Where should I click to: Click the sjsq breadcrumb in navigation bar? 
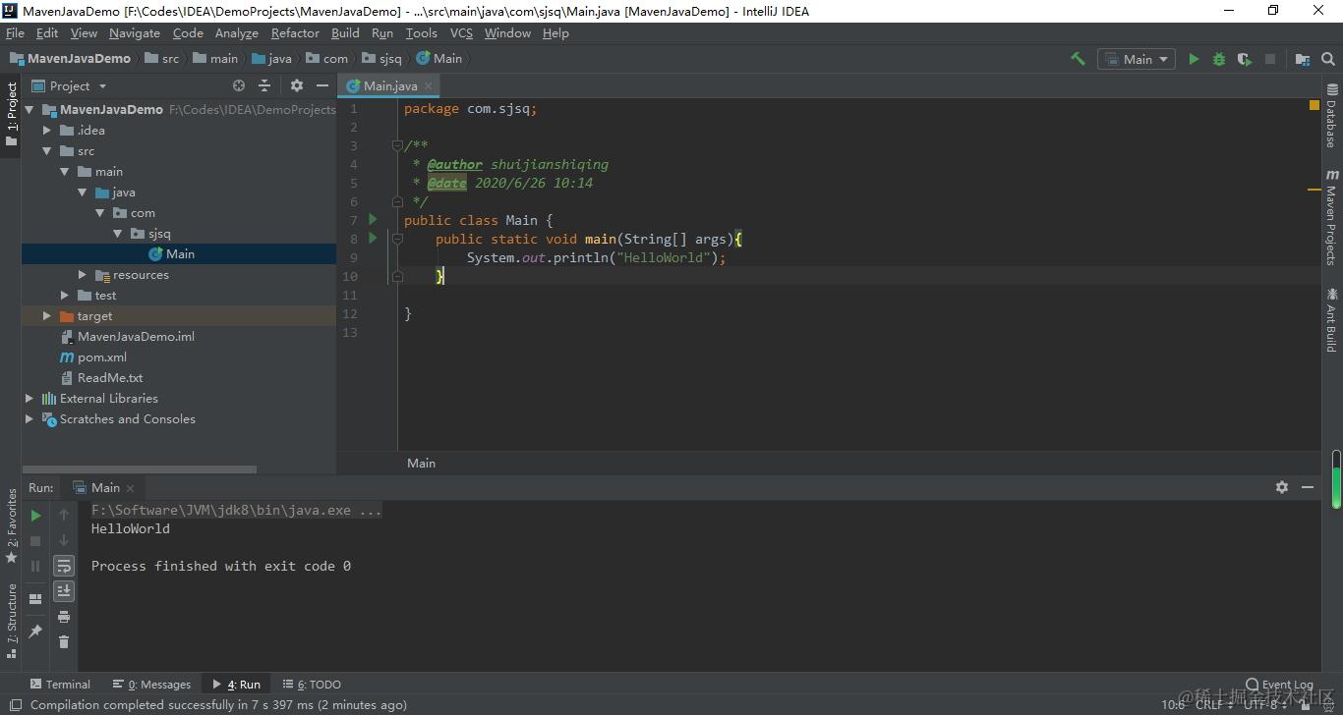[382, 59]
